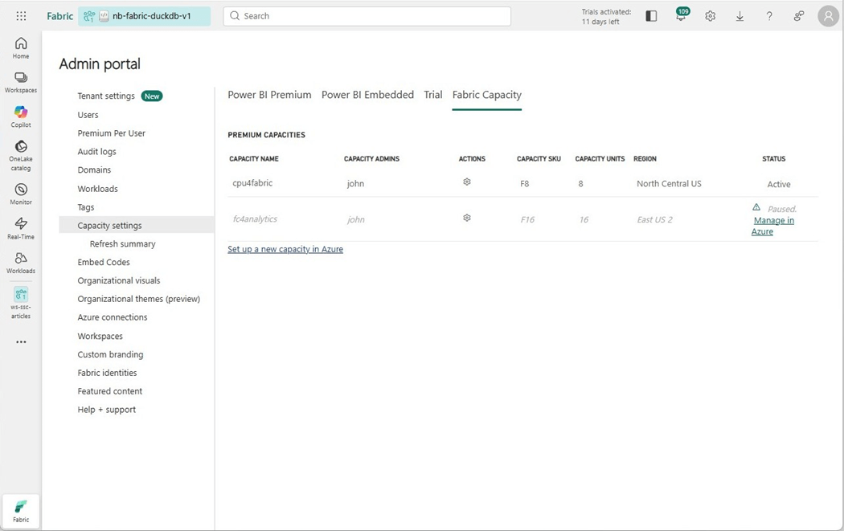Open the Monitor hub
Screen dimensions: 844x531
pyautogui.click(x=21, y=194)
